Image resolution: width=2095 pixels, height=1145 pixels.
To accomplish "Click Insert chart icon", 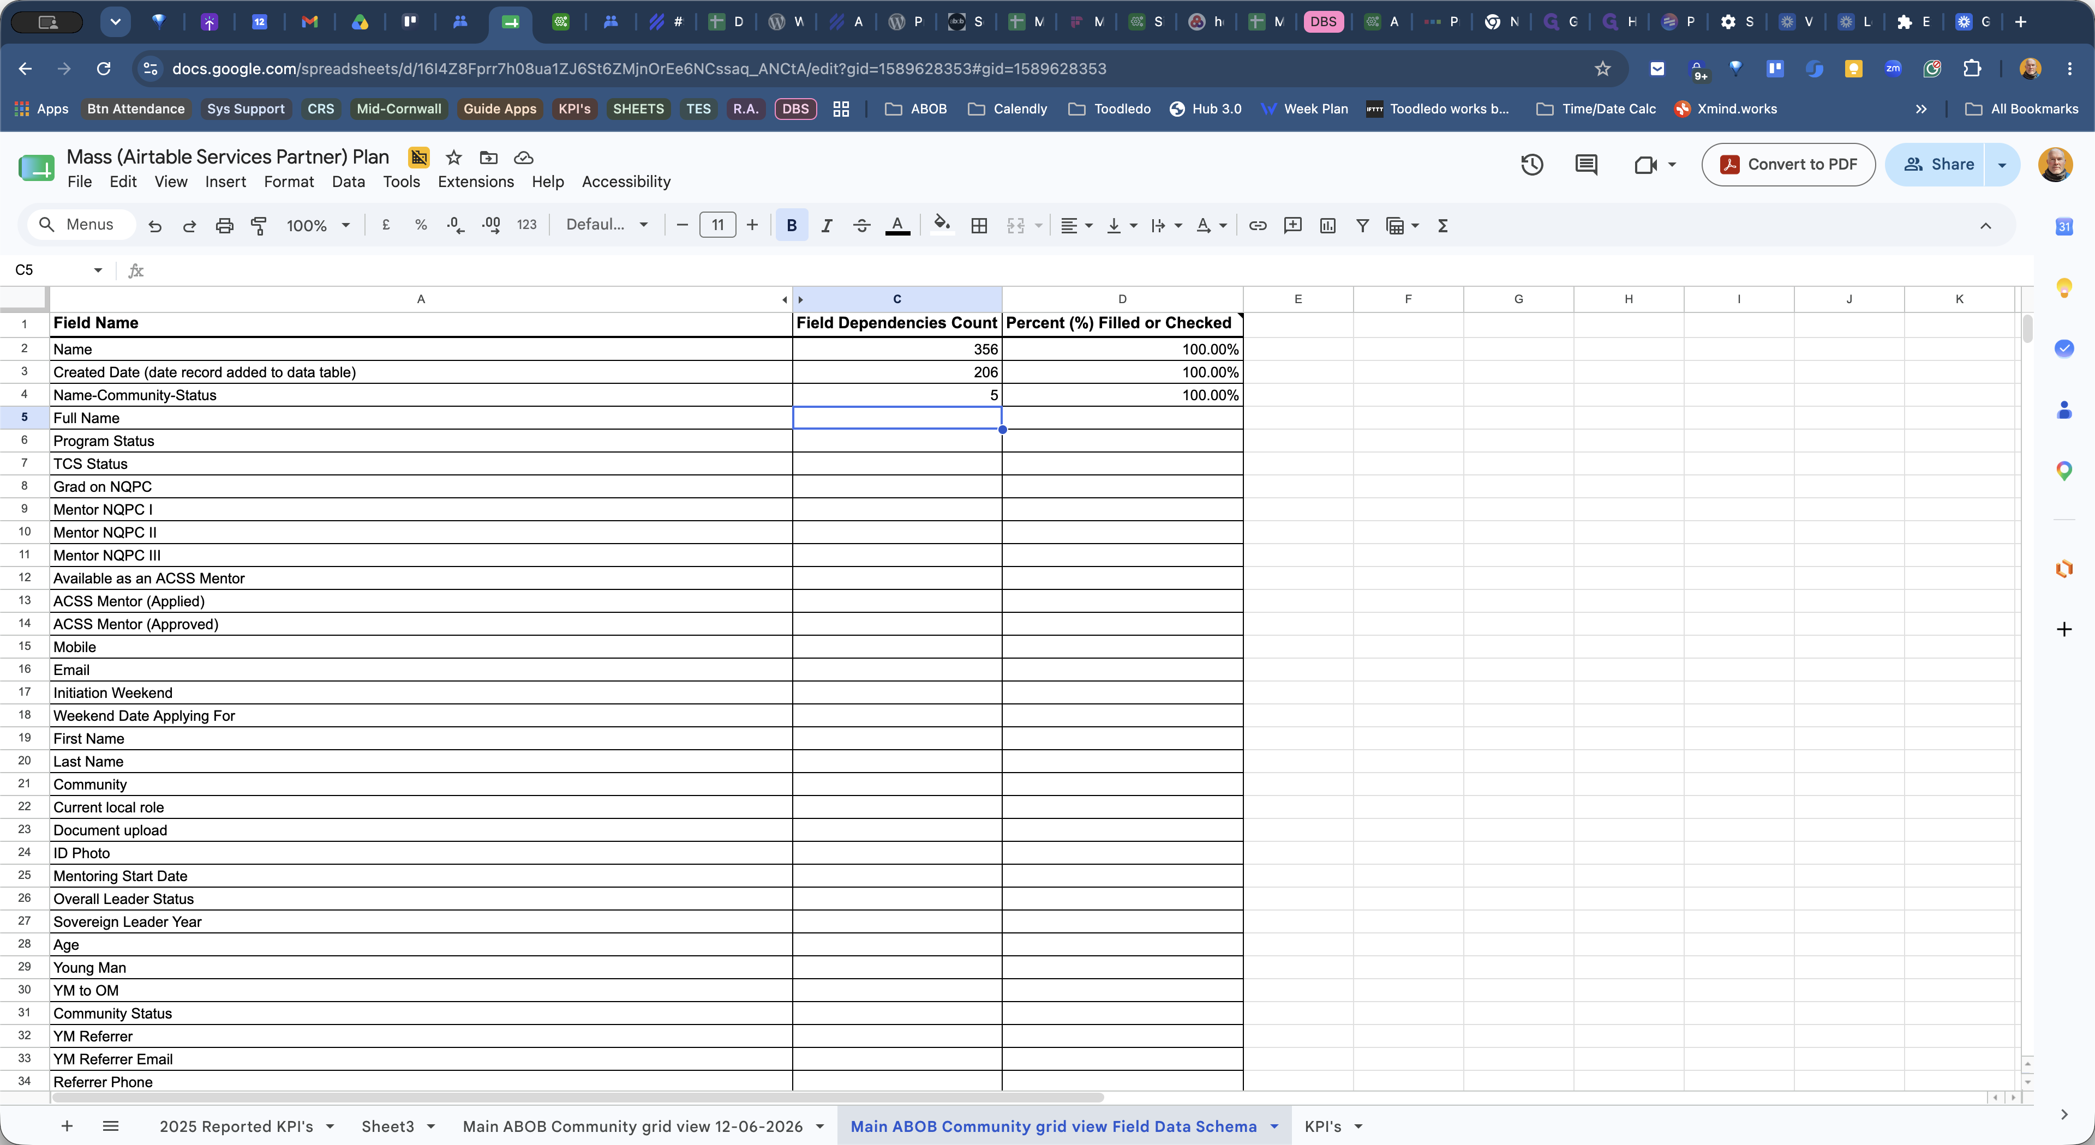I will click(x=1328, y=226).
